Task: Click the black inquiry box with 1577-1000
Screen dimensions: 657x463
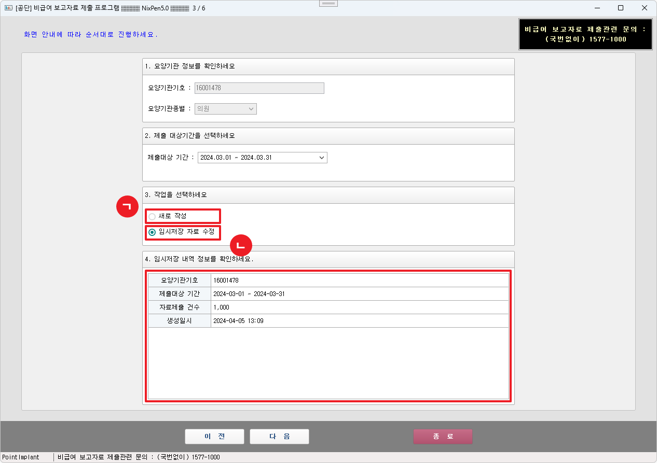Action: 585,34
